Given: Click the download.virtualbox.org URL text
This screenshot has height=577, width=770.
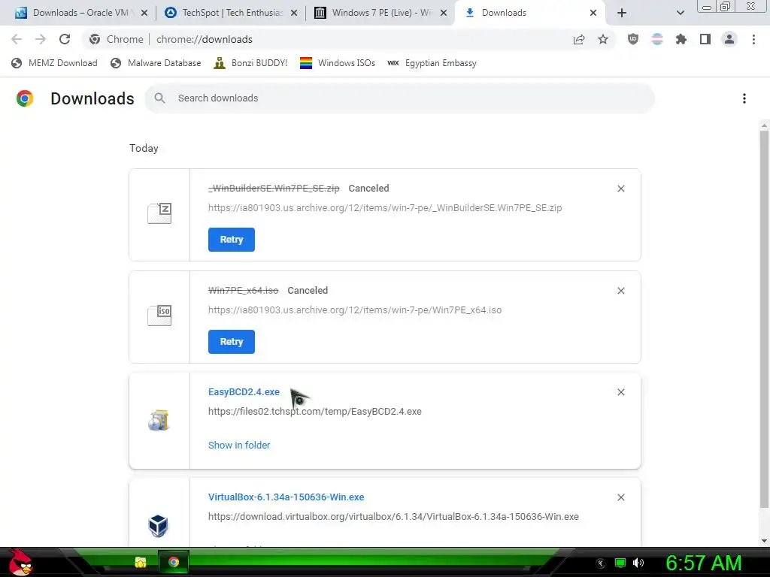Looking at the screenshot, I should [393, 517].
